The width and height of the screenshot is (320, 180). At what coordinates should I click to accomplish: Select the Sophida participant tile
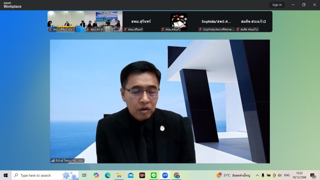(216, 22)
